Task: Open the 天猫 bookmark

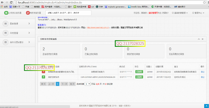Action: coord(26,6)
